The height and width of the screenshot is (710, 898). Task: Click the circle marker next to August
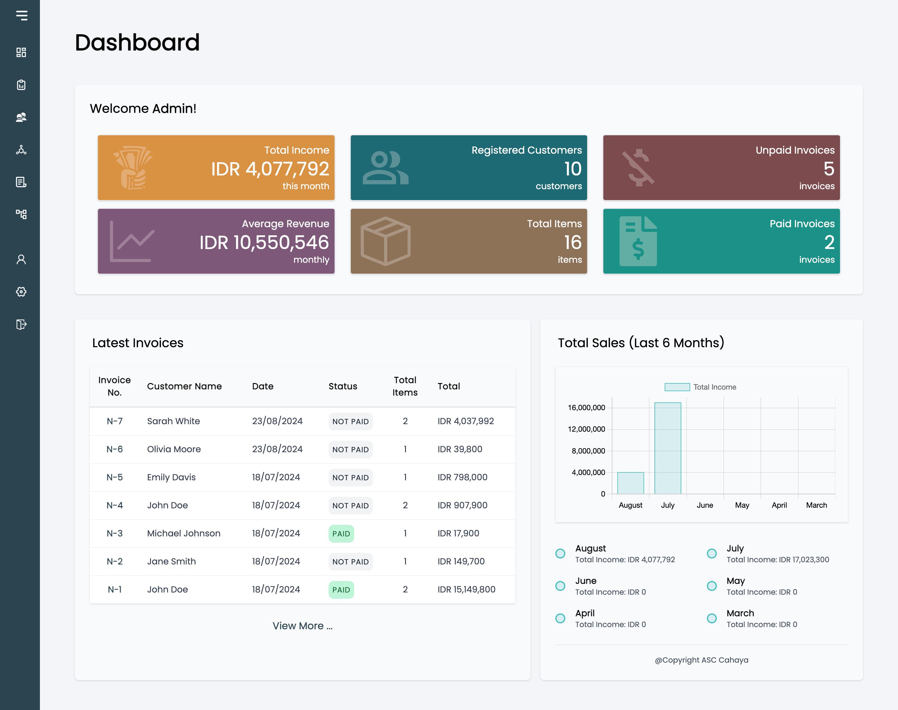tap(560, 553)
